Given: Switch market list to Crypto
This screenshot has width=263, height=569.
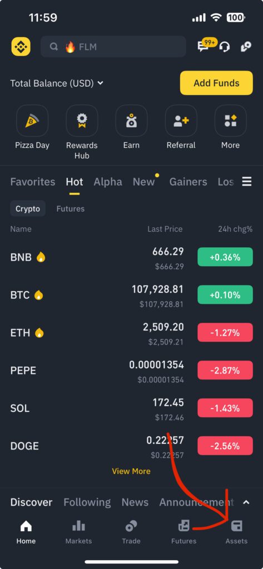Looking at the screenshot, I should coord(28,209).
